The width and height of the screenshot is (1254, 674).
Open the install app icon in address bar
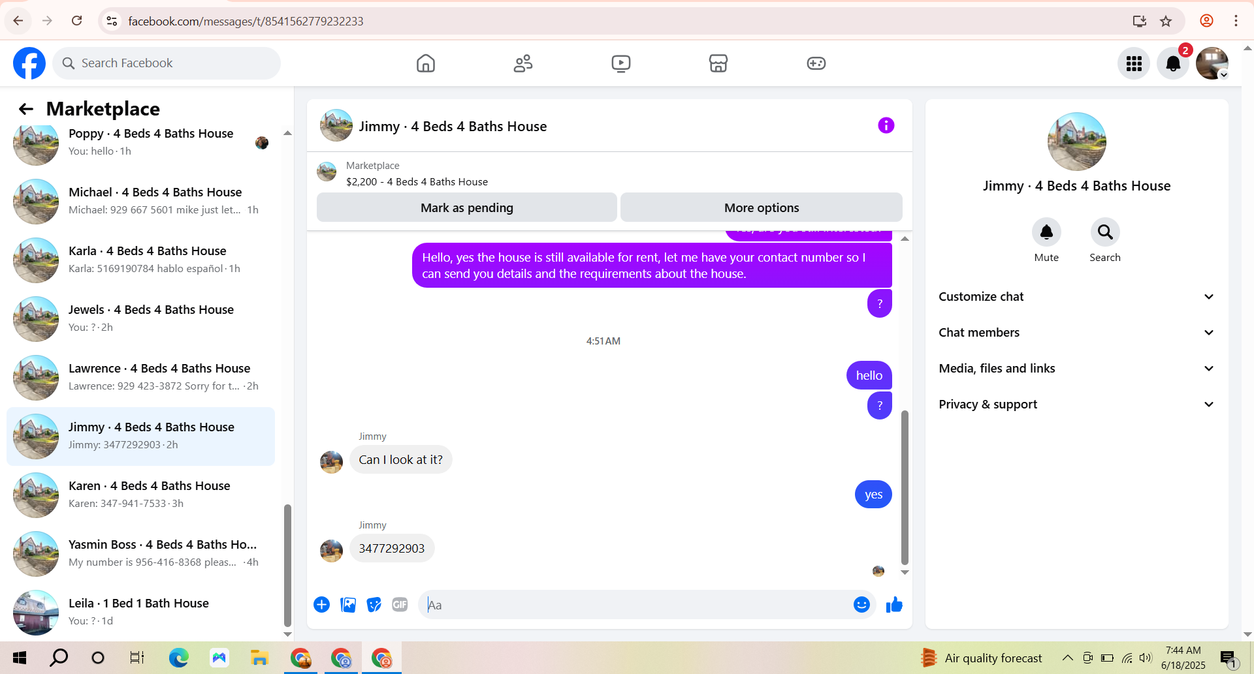(x=1140, y=21)
